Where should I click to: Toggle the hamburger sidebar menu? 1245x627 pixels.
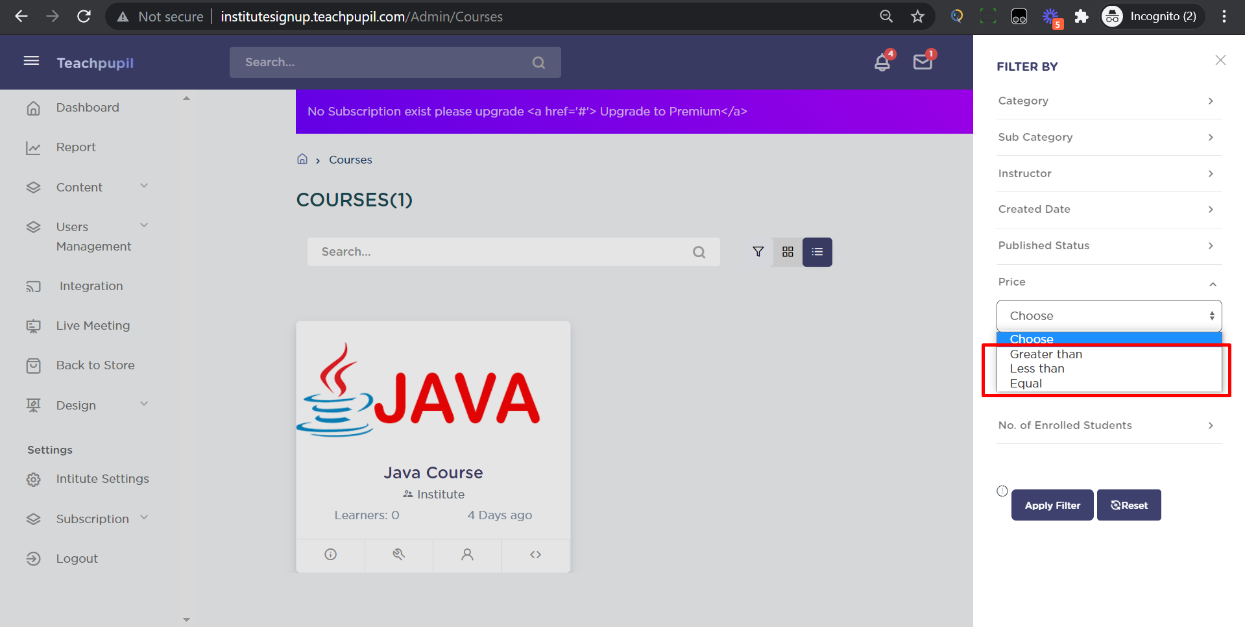[31, 61]
